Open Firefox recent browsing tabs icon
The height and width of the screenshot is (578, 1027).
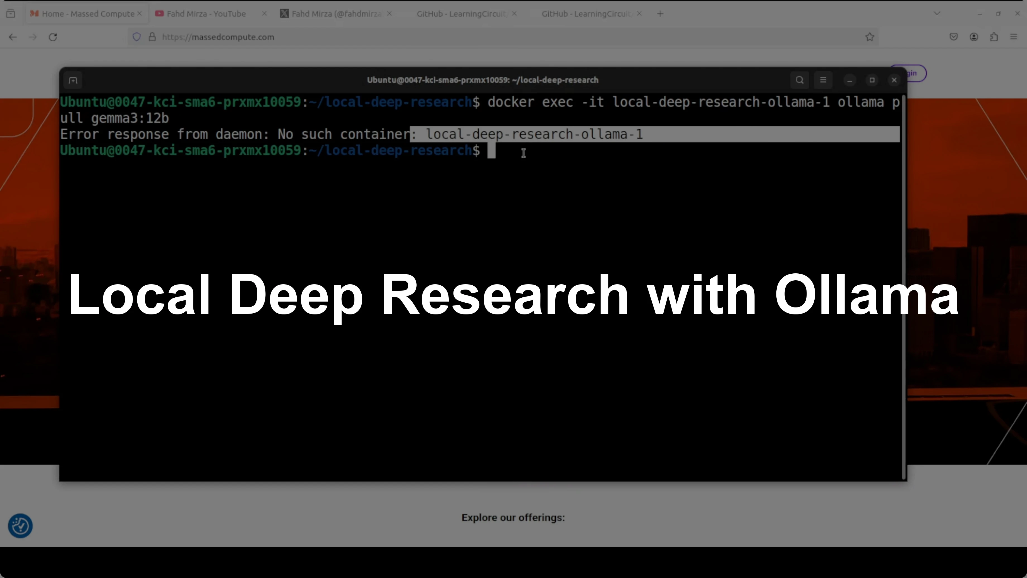coord(11,14)
